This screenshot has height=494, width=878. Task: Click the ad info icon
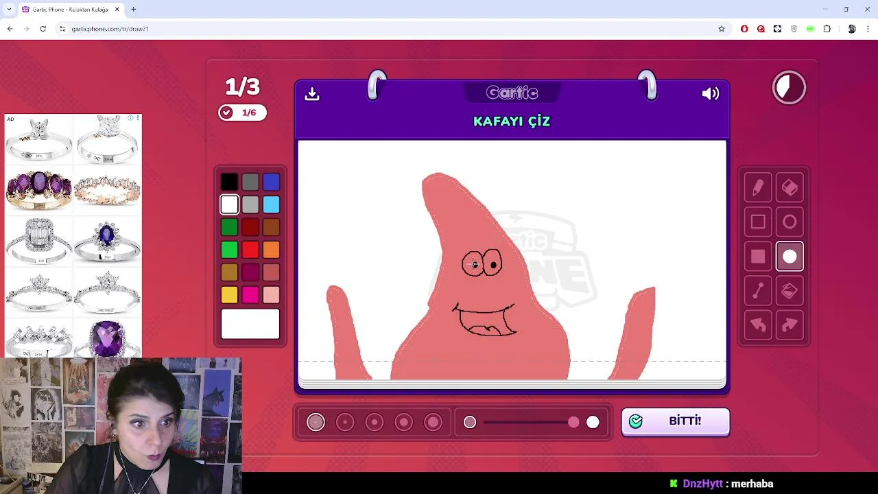pyautogui.click(x=130, y=119)
